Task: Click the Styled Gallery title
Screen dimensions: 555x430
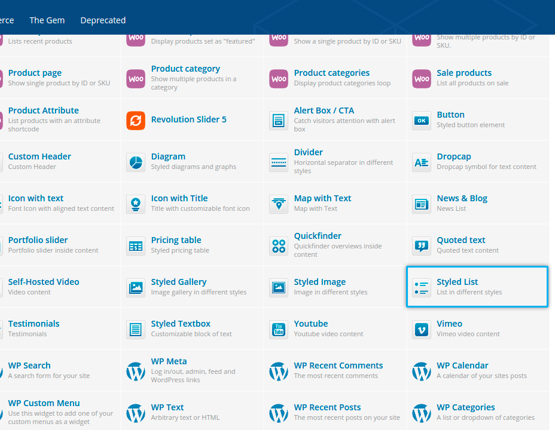Action: coord(178,282)
